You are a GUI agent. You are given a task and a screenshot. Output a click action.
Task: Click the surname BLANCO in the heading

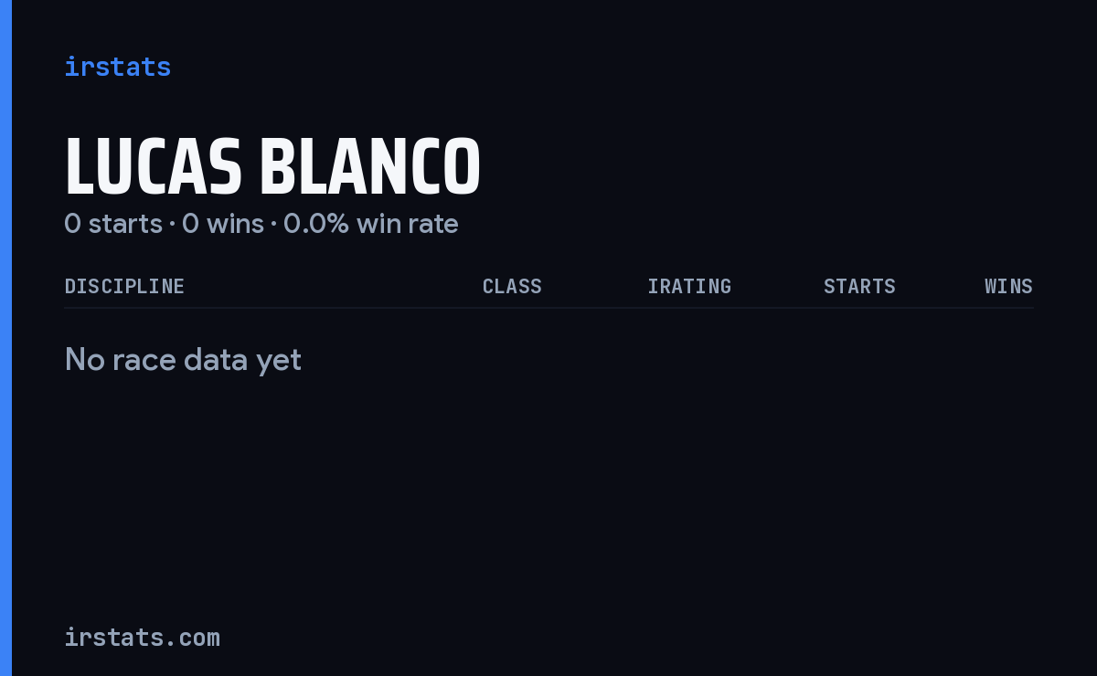[x=370, y=167]
